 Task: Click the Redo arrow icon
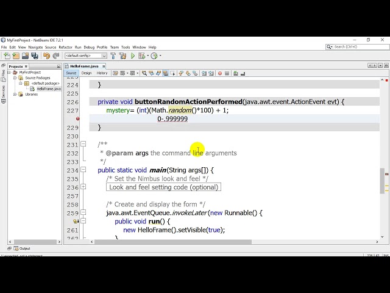pos(56,56)
